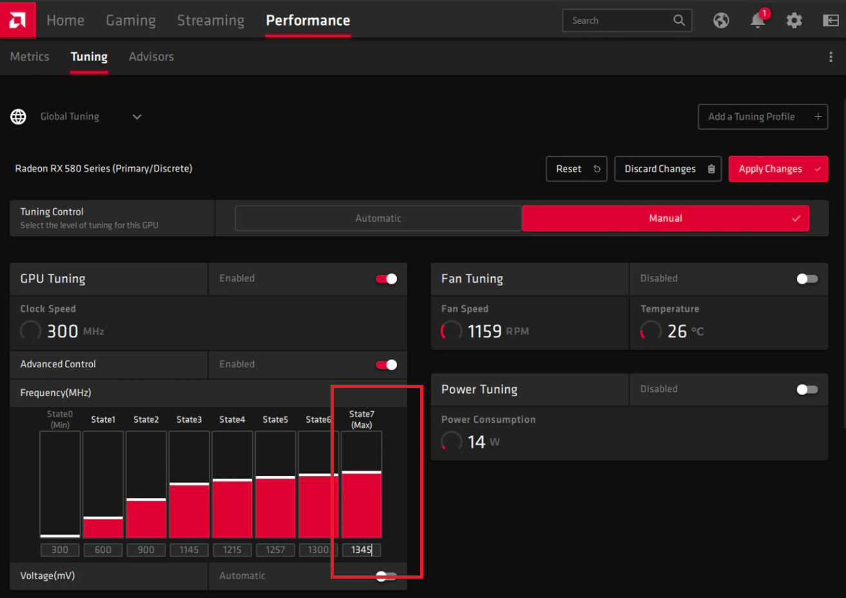Click the State0 (Min) frequency bar
The image size is (846, 598).
coord(60,485)
